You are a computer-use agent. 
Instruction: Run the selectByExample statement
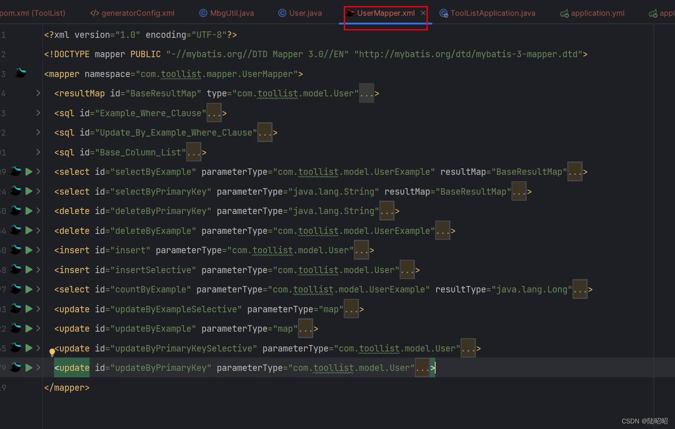click(x=29, y=172)
